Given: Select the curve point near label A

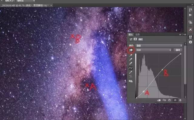Looking at the screenshot, I should pyautogui.click(x=144, y=92).
